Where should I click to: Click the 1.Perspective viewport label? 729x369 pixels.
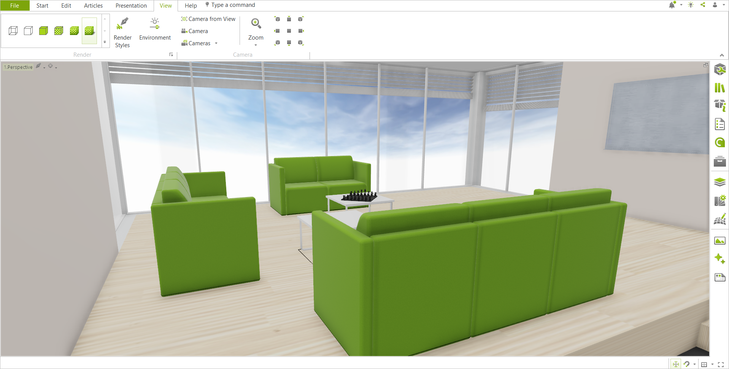click(18, 67)
